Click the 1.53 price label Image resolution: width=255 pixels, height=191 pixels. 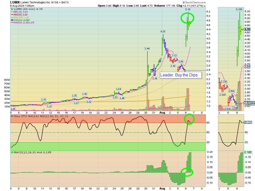115,97
